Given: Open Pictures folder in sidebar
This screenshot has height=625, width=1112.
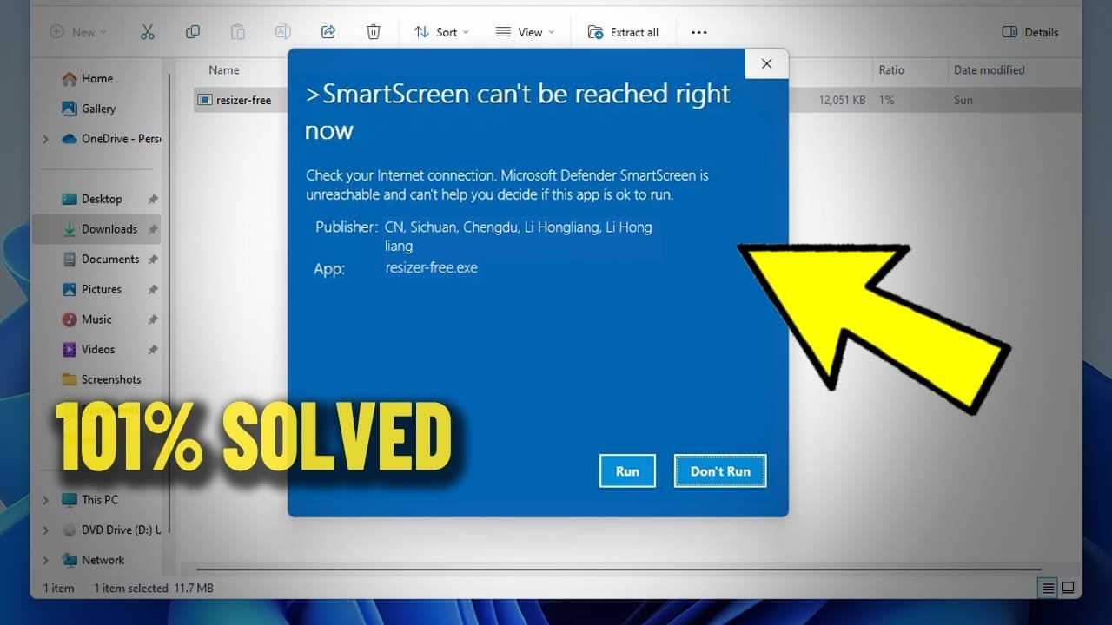Looking at the screenshot, I should [91, 289].
